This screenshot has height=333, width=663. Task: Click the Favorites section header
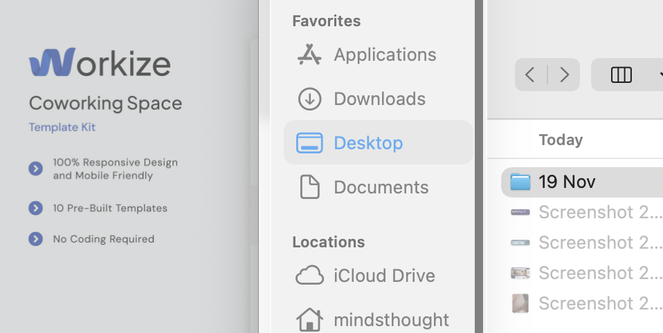(x=327, y=21)
